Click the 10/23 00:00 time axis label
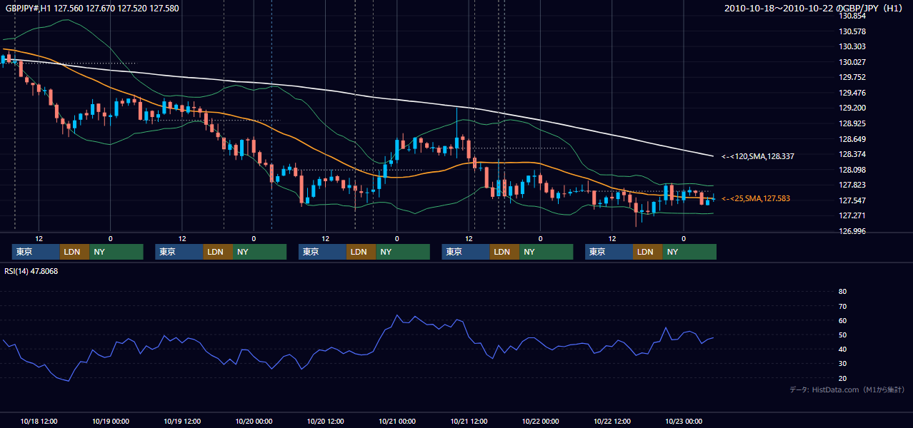 pos(684,421)
